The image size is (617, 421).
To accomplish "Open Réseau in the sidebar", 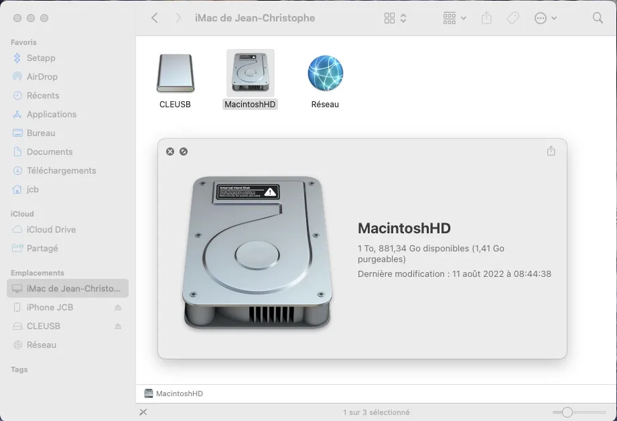I will tap(68, 345).
